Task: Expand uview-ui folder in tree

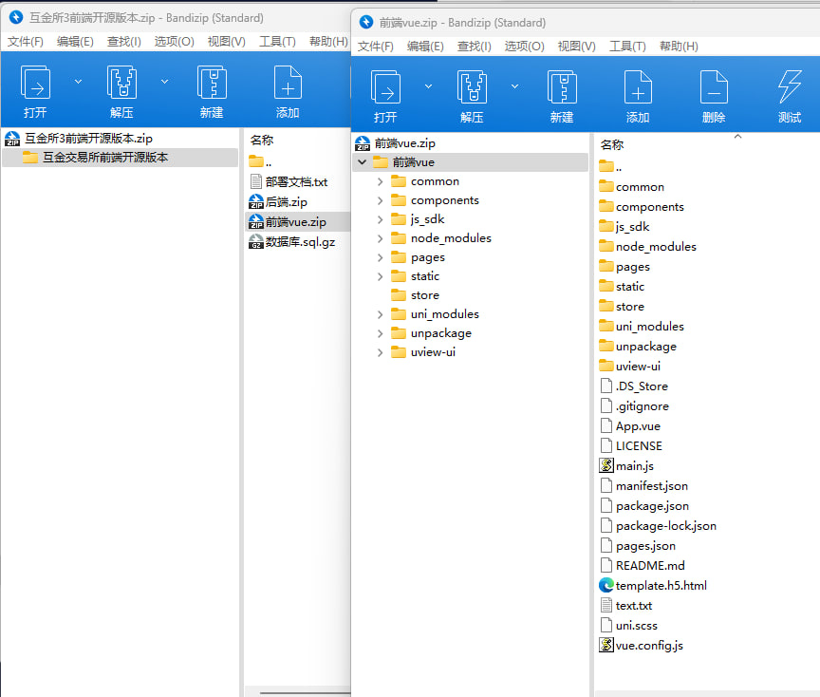Action: click(381, 352)
